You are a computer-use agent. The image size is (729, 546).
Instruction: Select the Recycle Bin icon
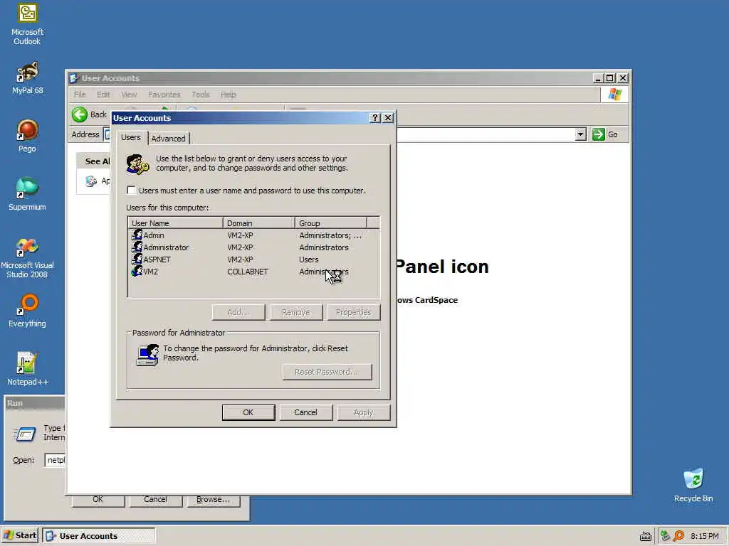693,485
